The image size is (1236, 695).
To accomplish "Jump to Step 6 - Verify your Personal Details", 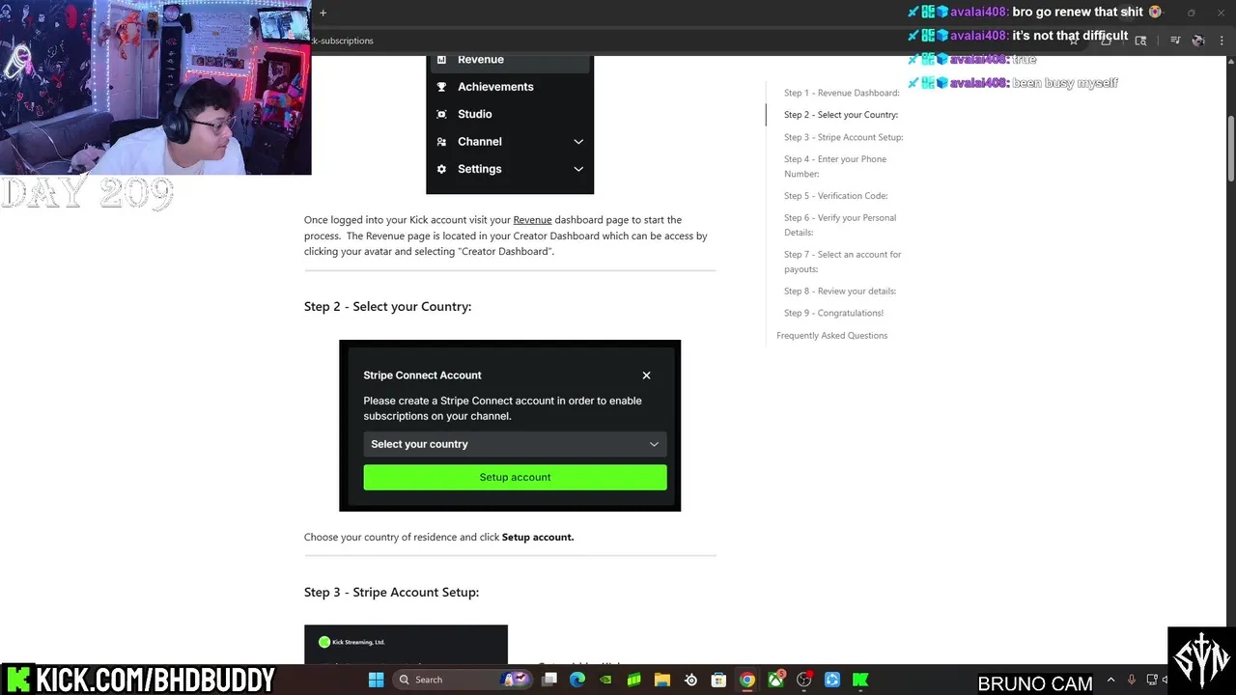I will 840,225.
